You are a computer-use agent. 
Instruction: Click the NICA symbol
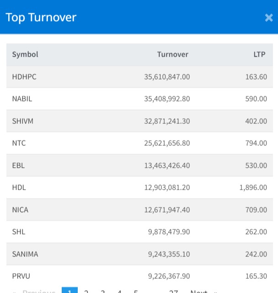(20, 210)
